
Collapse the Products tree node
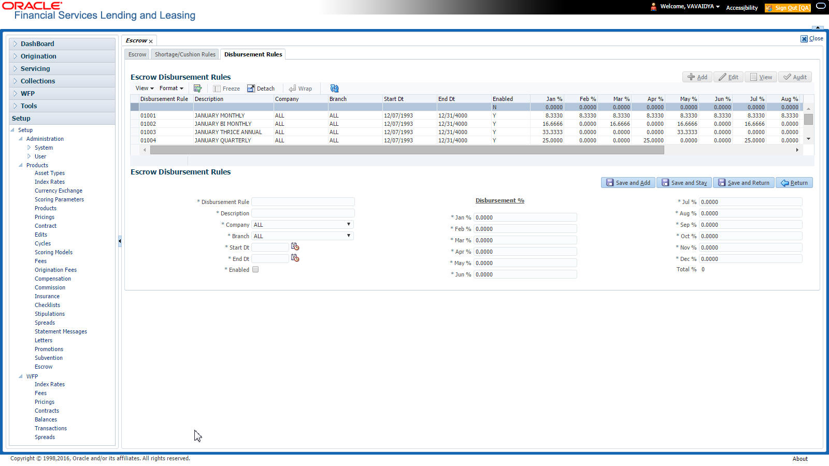[21, 165]
